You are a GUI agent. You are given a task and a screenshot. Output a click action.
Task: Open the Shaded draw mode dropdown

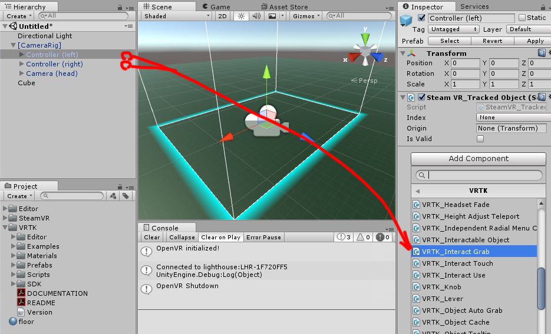(x=177, y=16)
